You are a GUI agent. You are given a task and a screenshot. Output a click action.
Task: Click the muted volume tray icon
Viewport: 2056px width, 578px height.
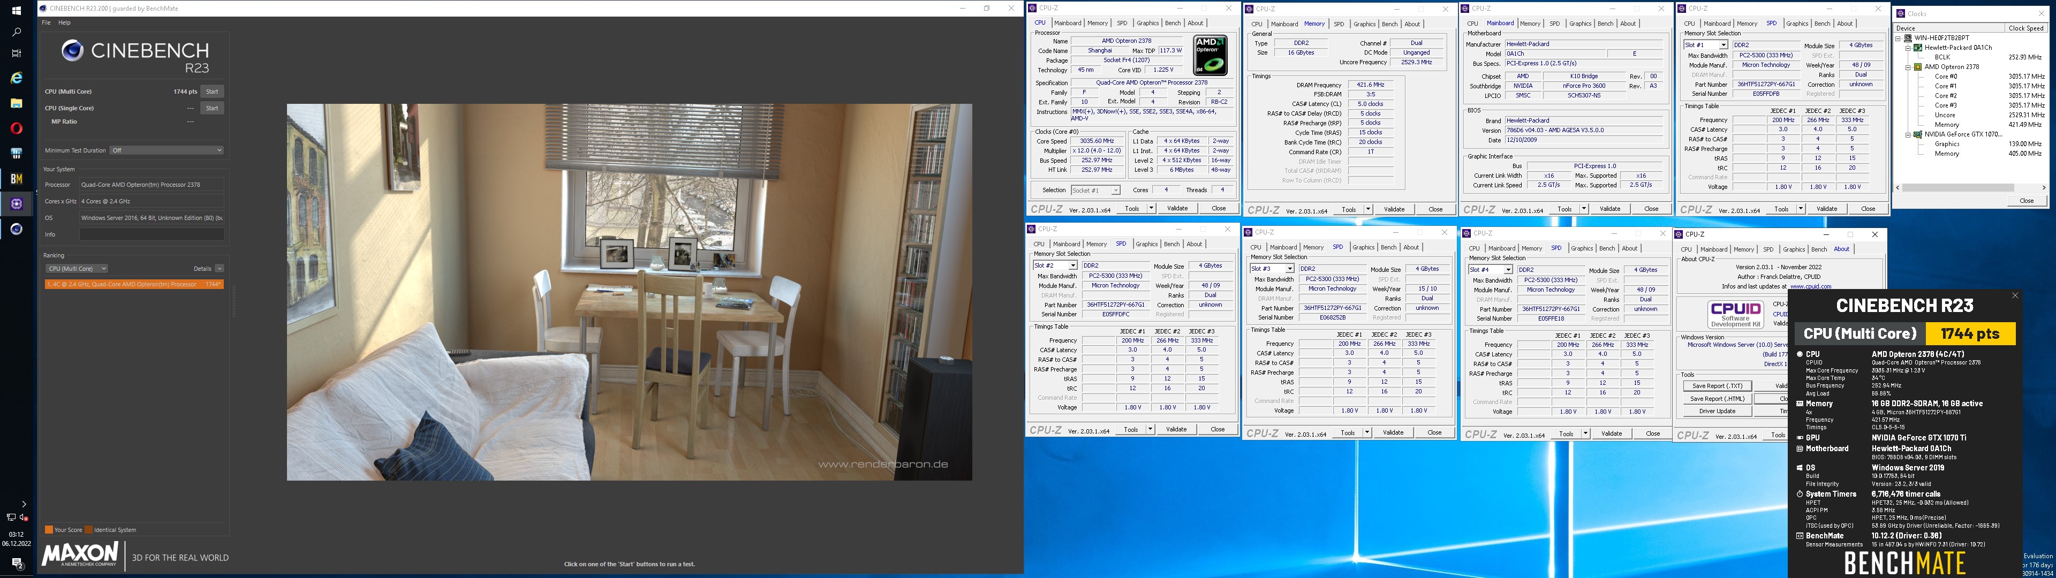[24, 518]
